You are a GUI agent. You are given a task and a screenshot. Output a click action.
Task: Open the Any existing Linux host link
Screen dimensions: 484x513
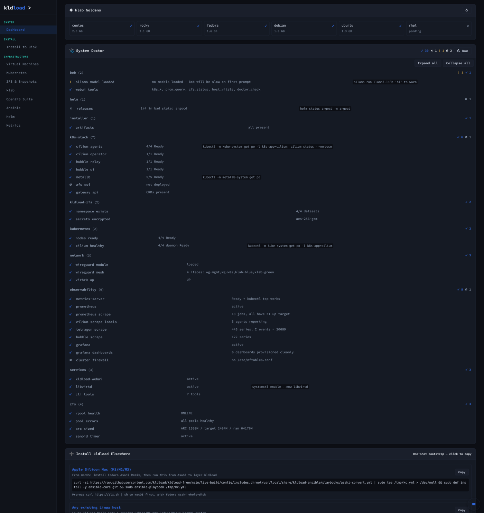(96, 507)
